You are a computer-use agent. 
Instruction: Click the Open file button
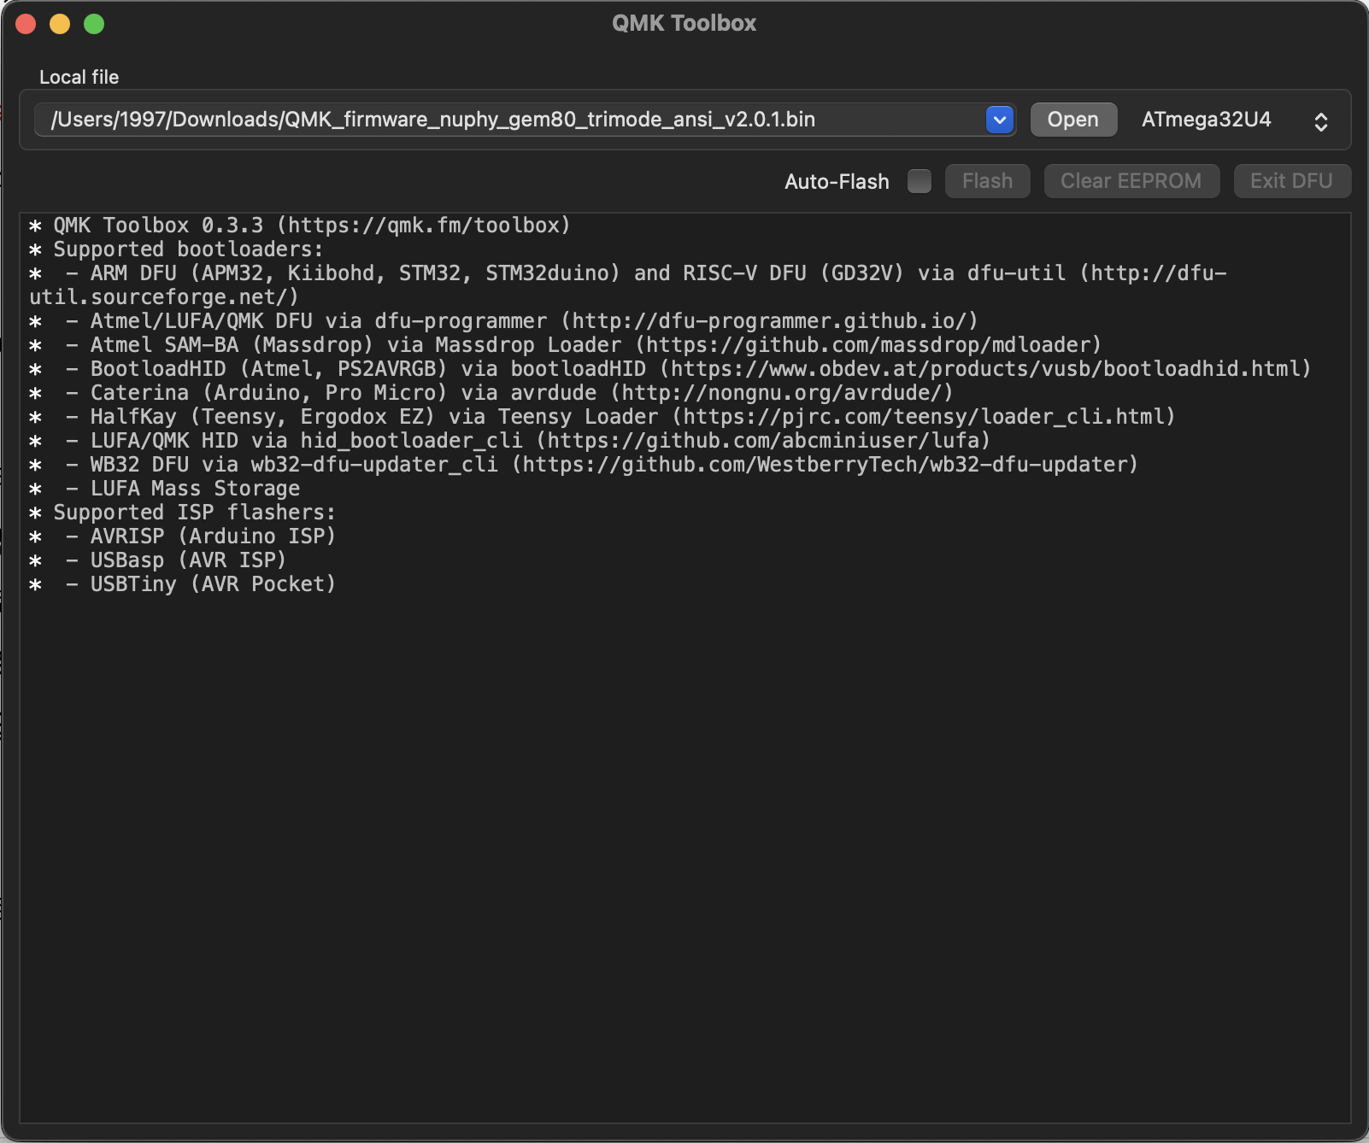point(1073,120)
